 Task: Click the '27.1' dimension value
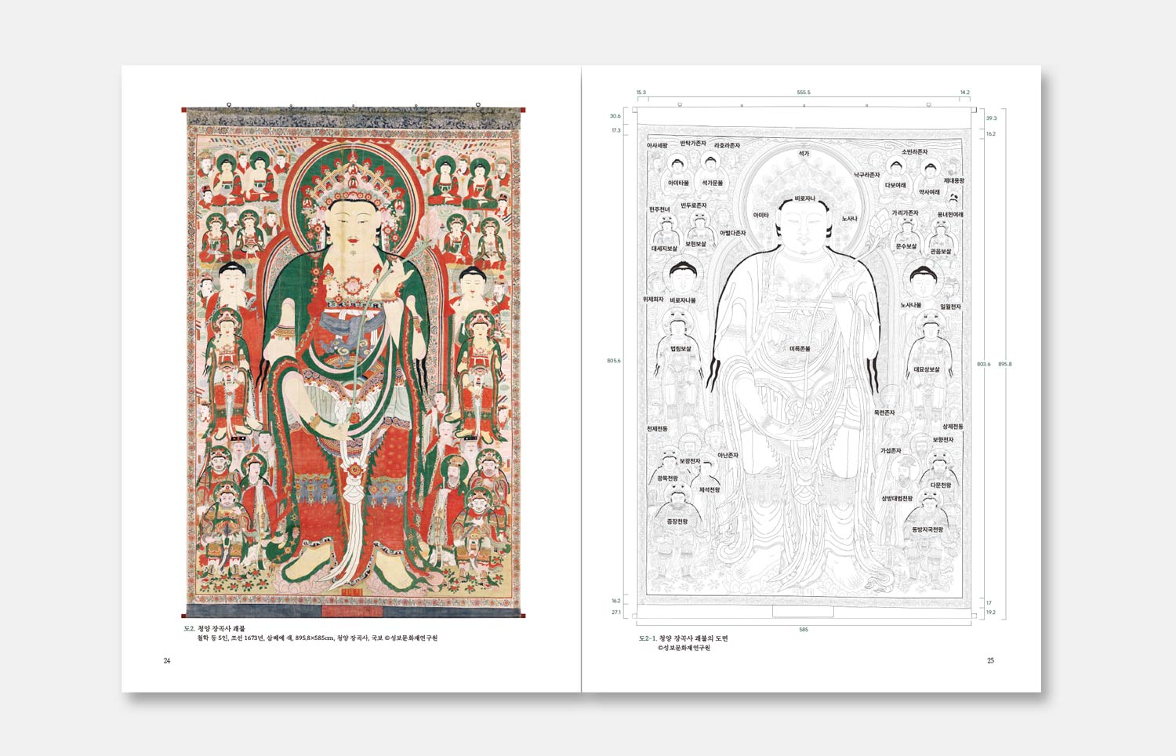[616, 612]
